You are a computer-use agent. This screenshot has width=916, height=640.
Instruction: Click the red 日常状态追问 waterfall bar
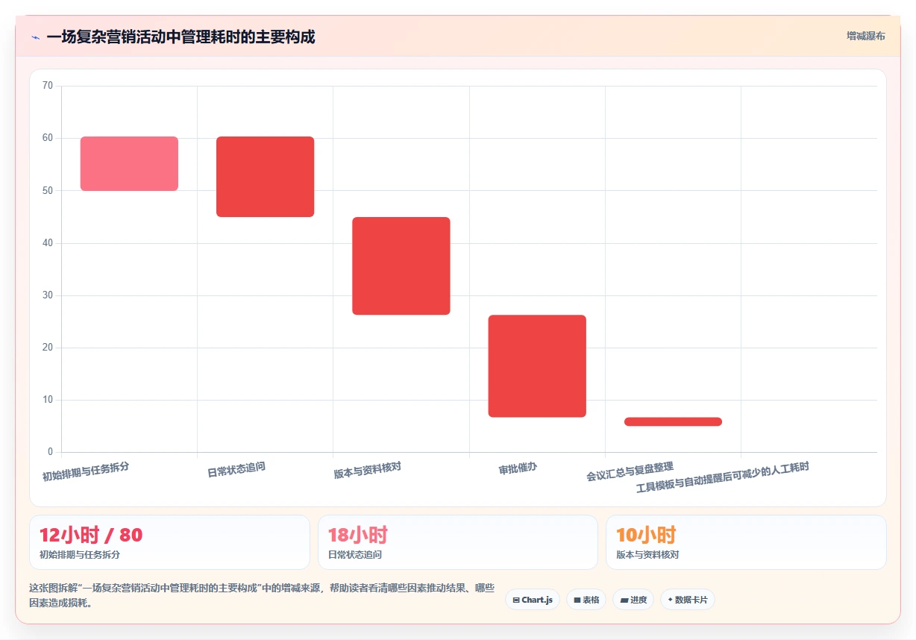tap(265, 177)
